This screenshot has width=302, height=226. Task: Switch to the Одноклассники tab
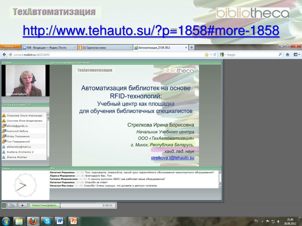click(x=105, y=47)
